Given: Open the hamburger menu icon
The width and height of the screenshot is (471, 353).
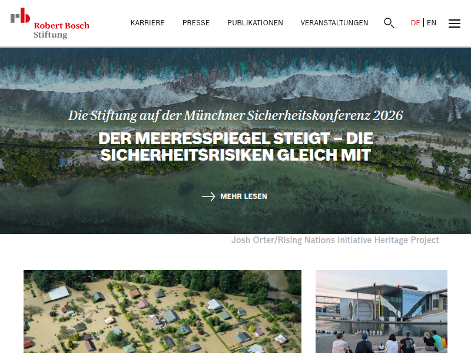Looking at the screenshot, I should [x=454, y=24].
